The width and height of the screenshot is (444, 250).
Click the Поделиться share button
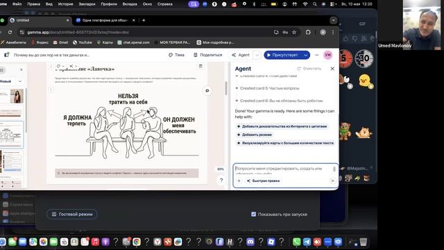click(x=208, y=55)
